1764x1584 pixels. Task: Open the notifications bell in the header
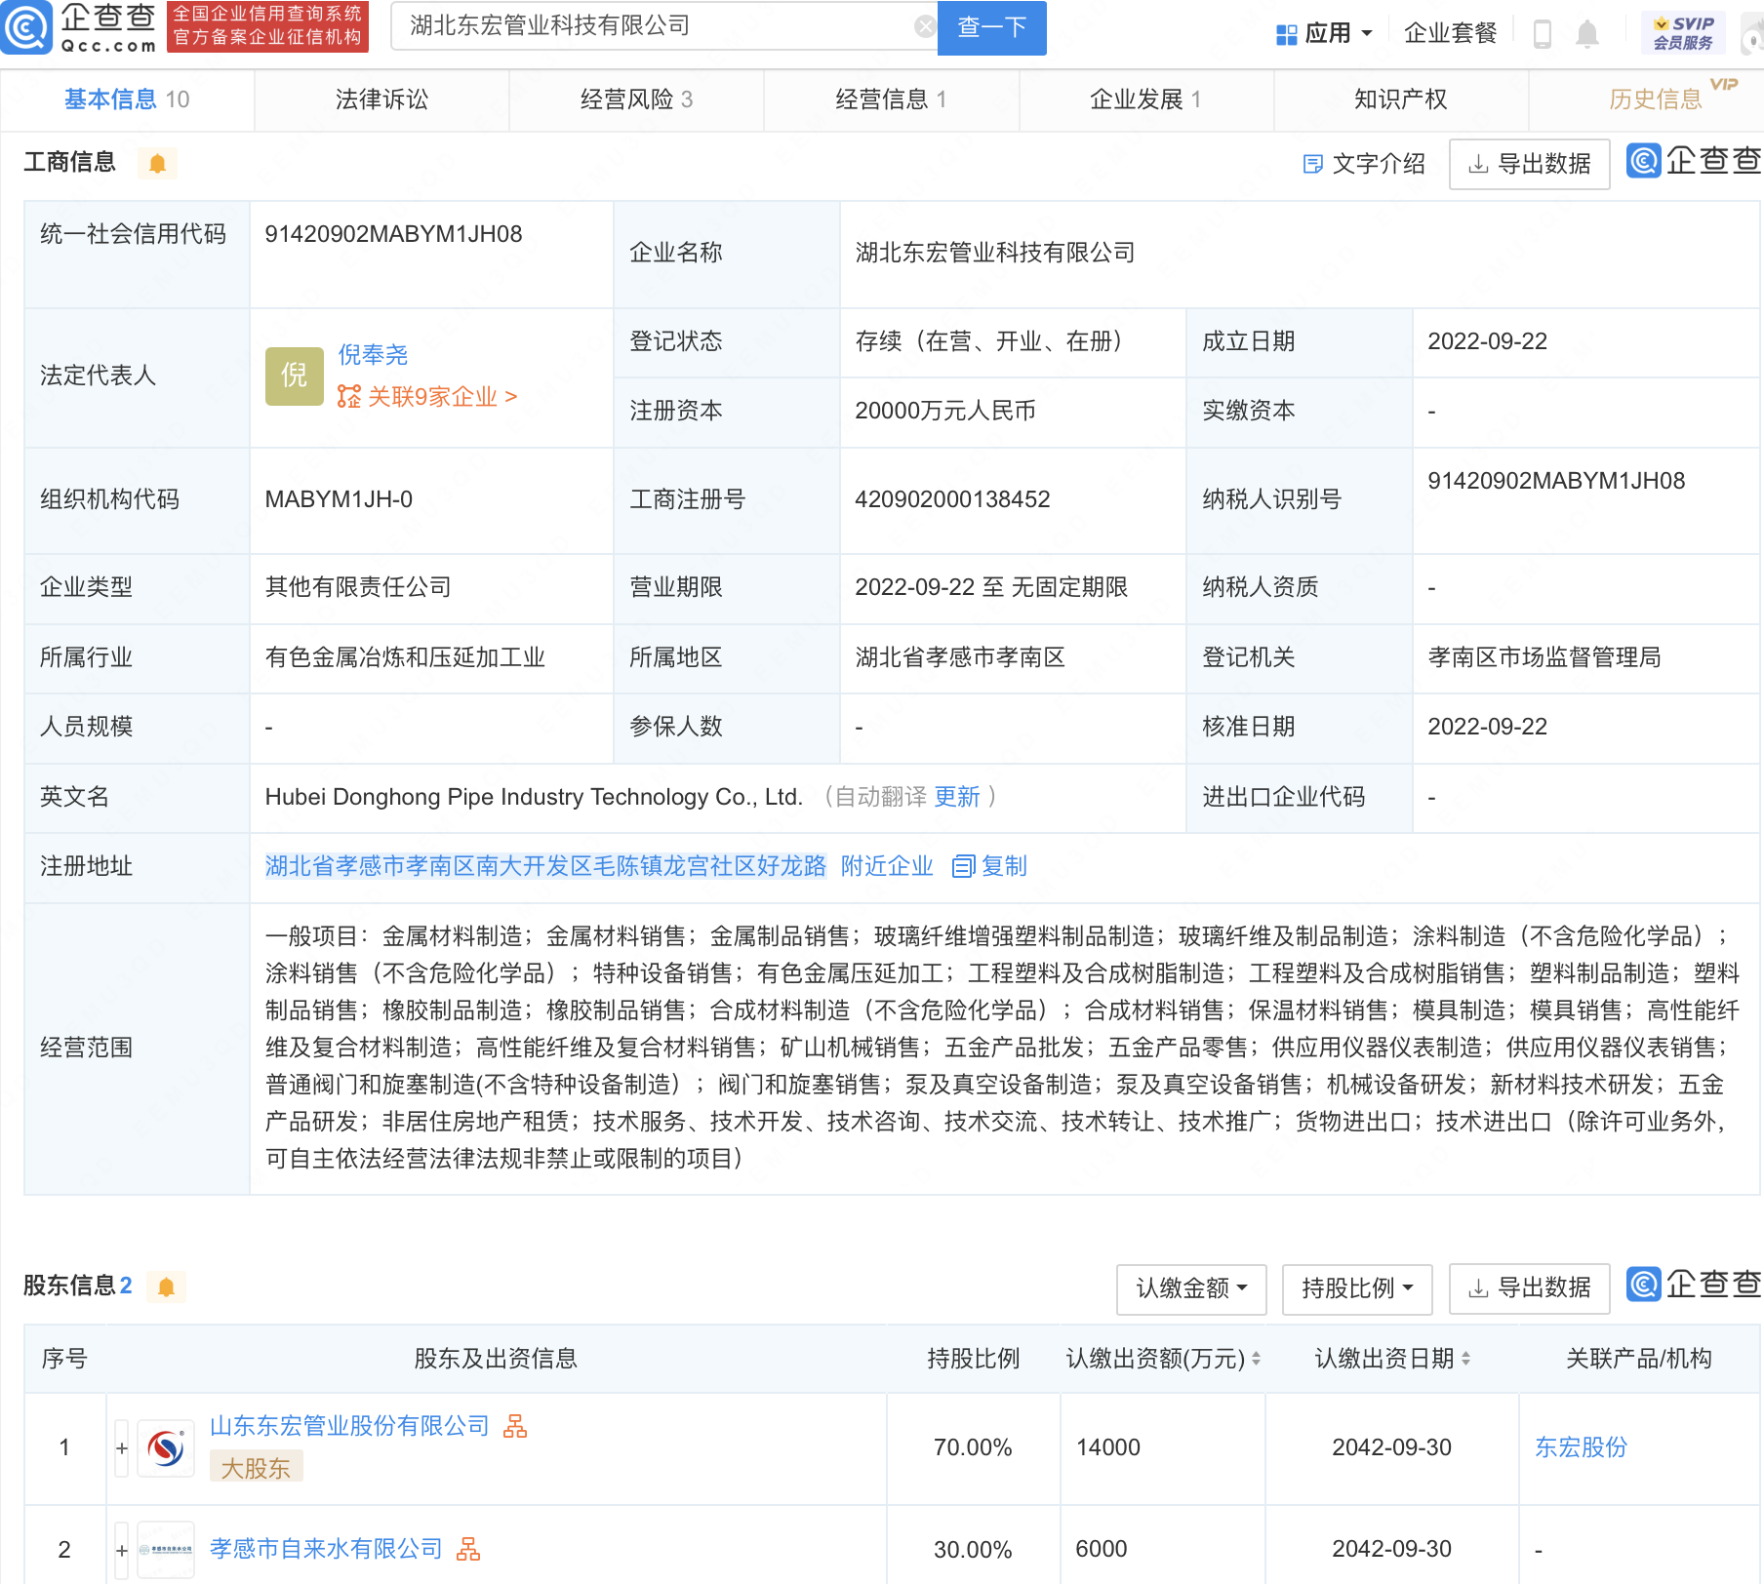[1587, 34]
